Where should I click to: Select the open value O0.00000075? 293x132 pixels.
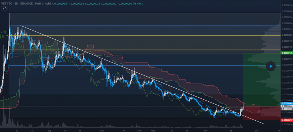point(60,3)
